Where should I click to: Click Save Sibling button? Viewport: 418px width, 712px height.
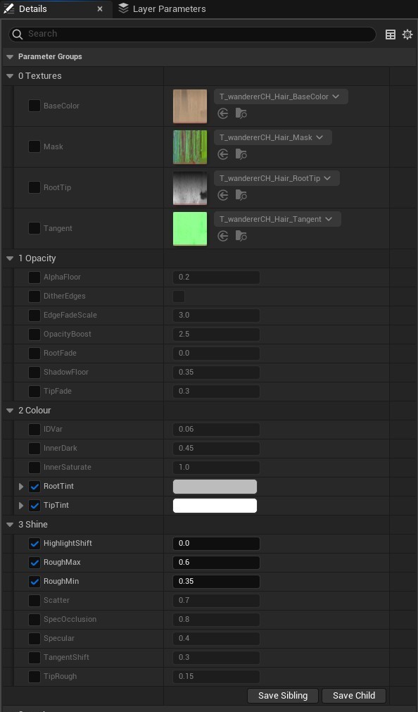click(x=283, y=696)
